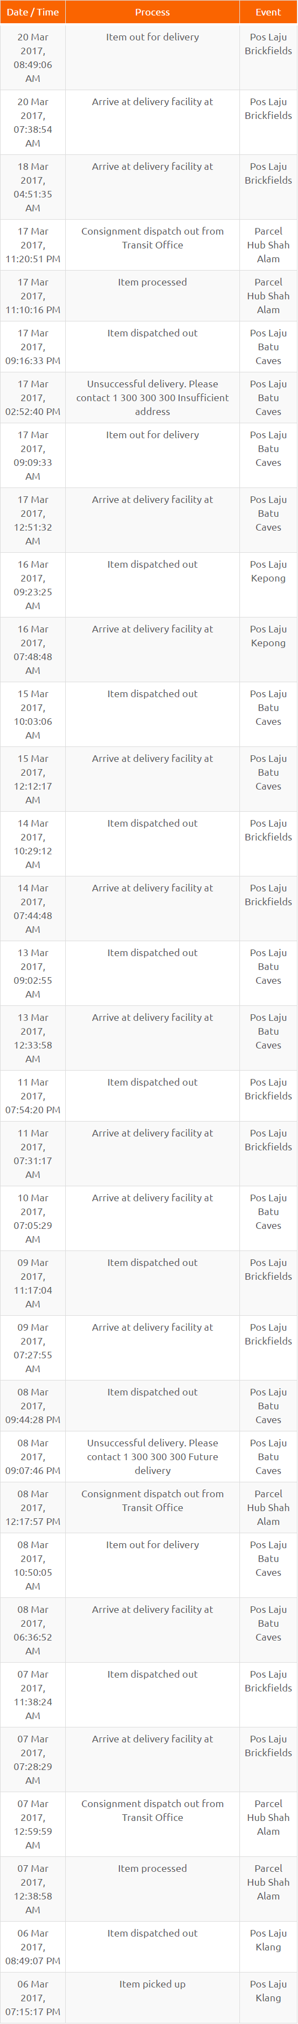Click the Date / Time column header

coord(33,12)
